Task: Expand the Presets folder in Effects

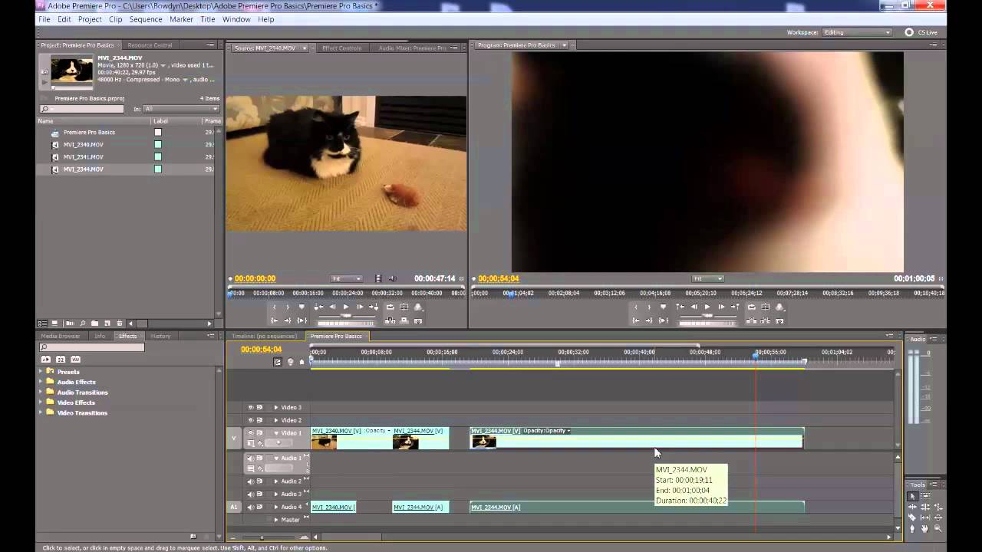Action: coord(41,372)
